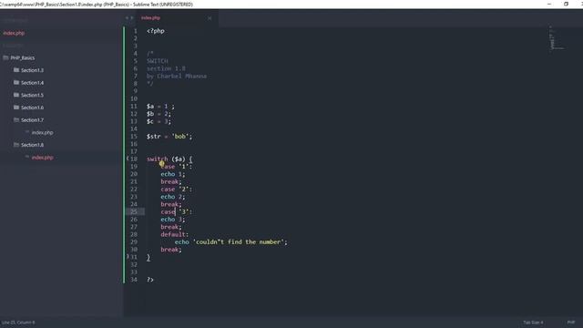Click gutter line number 1
The image size is (583, 328).
coord(136,31)
